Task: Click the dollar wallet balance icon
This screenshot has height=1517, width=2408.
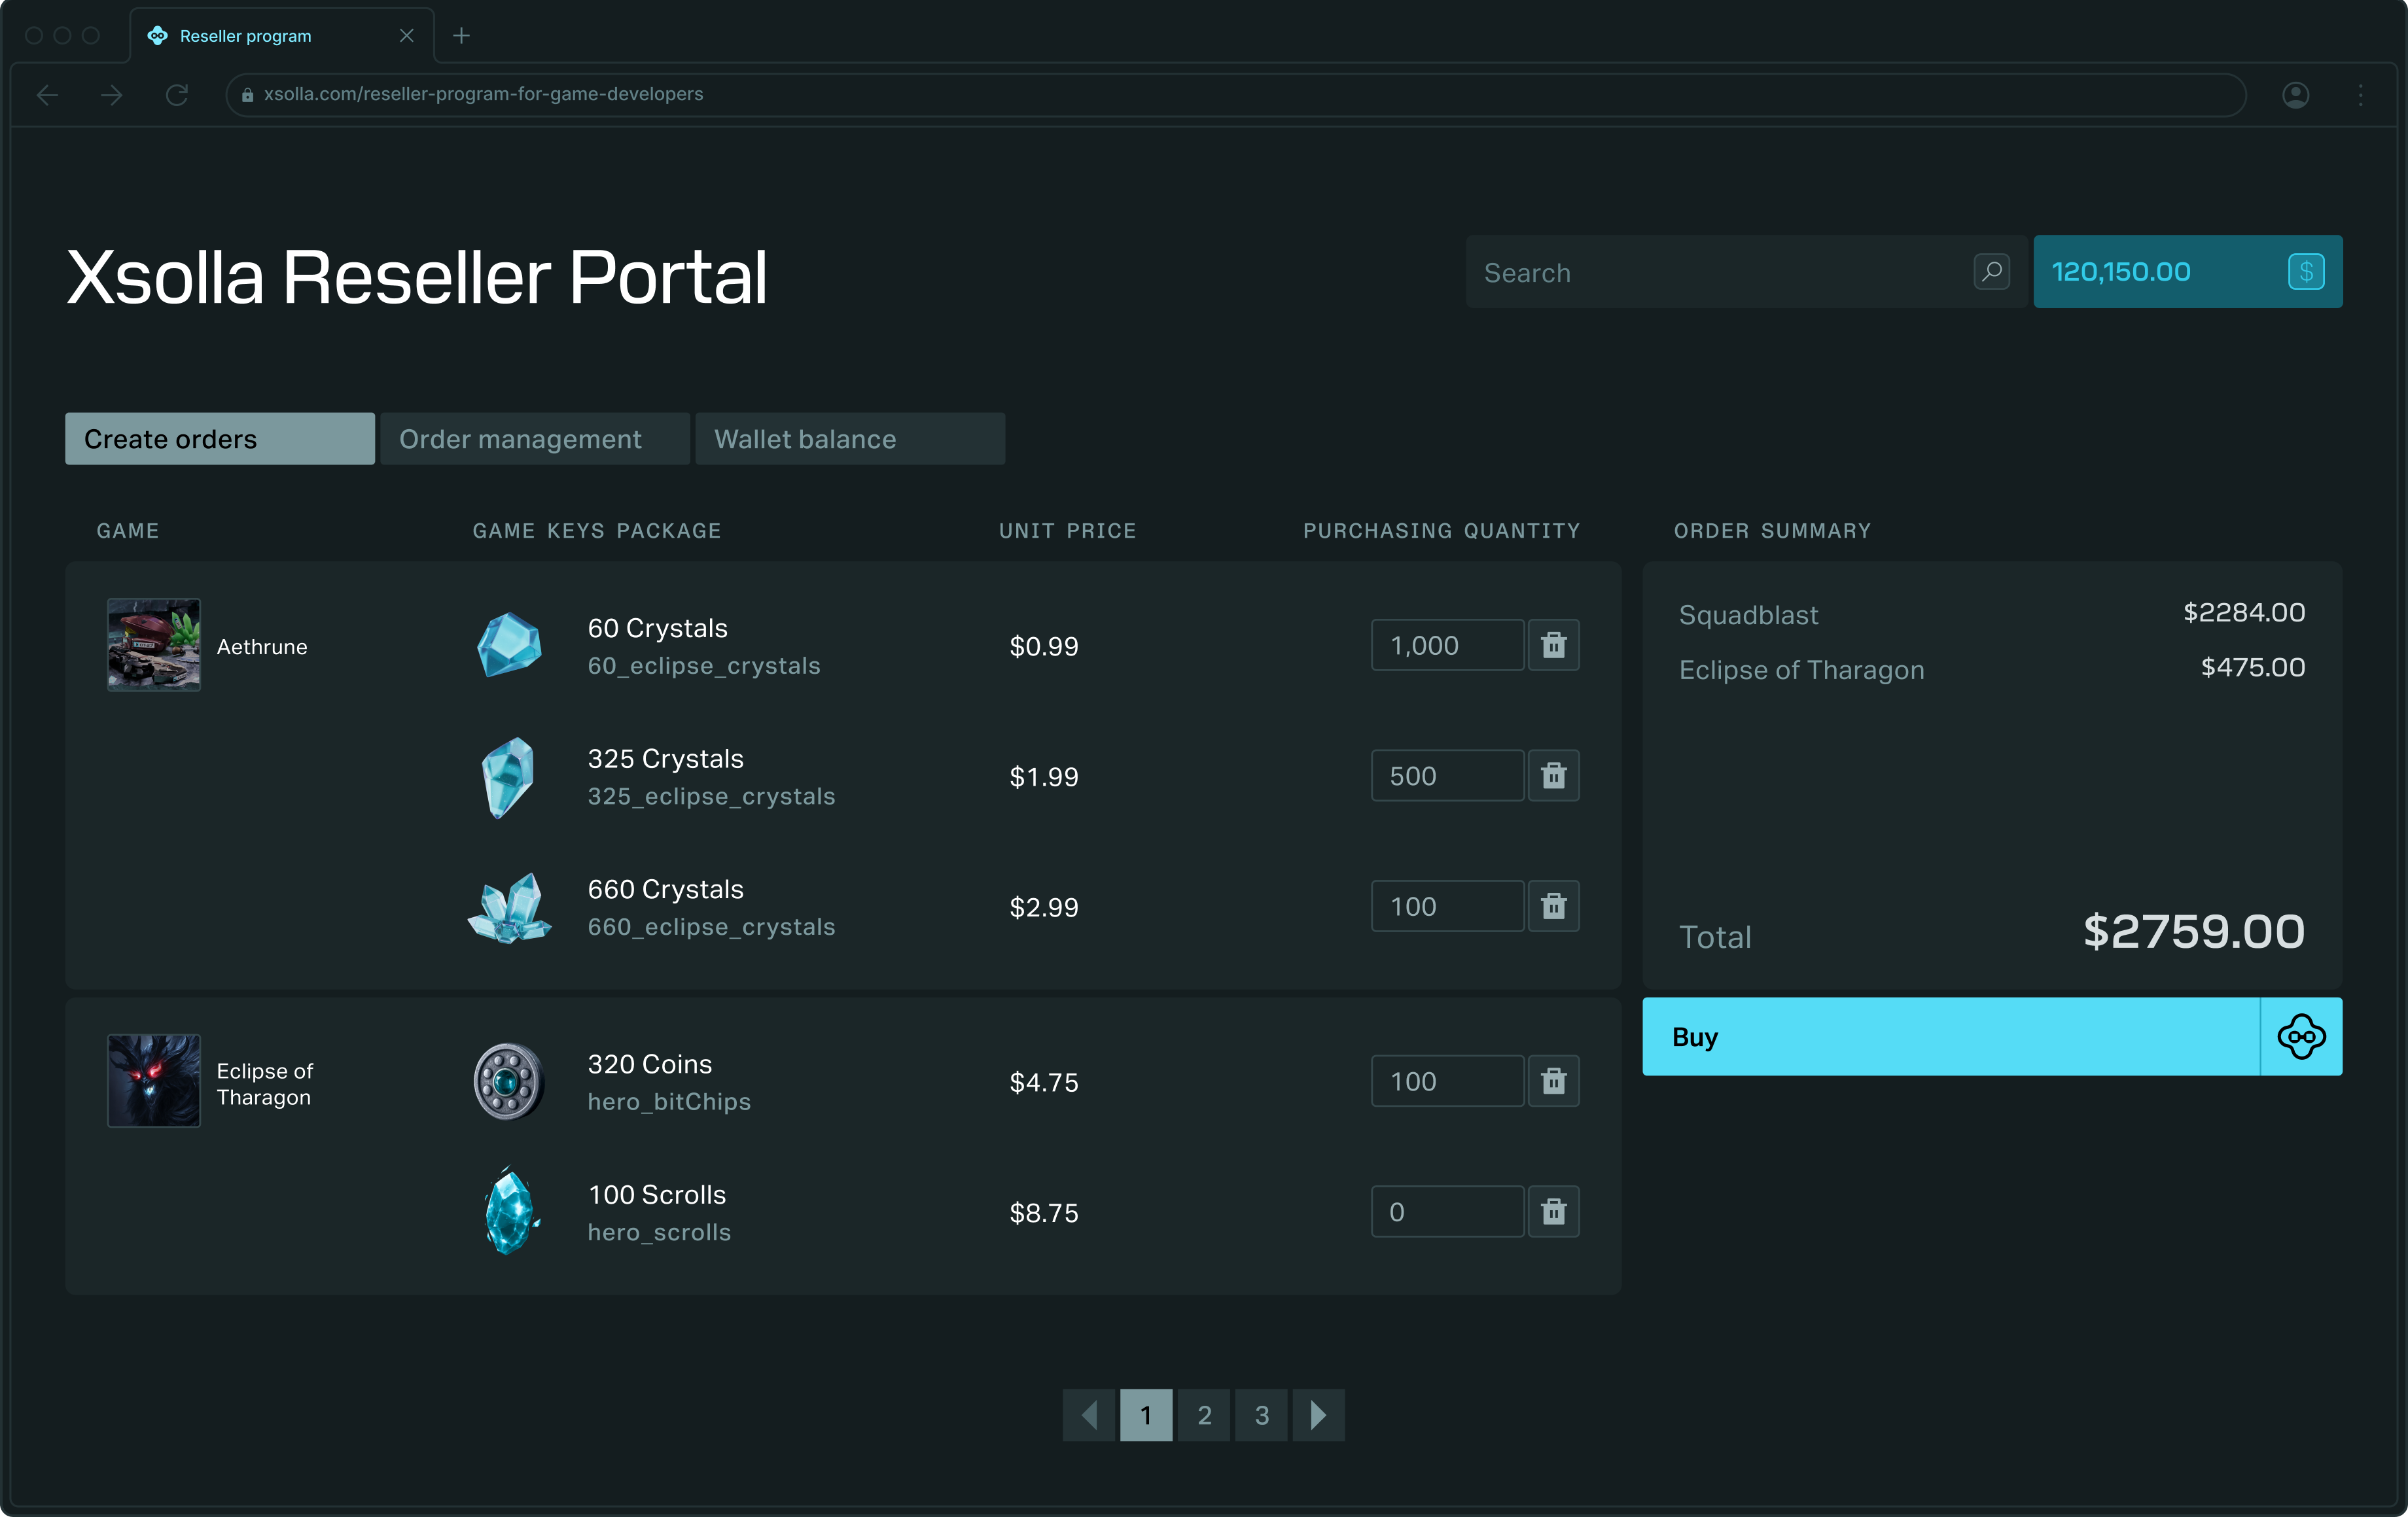Action: pyautogui.click(x=2305, y=272)
